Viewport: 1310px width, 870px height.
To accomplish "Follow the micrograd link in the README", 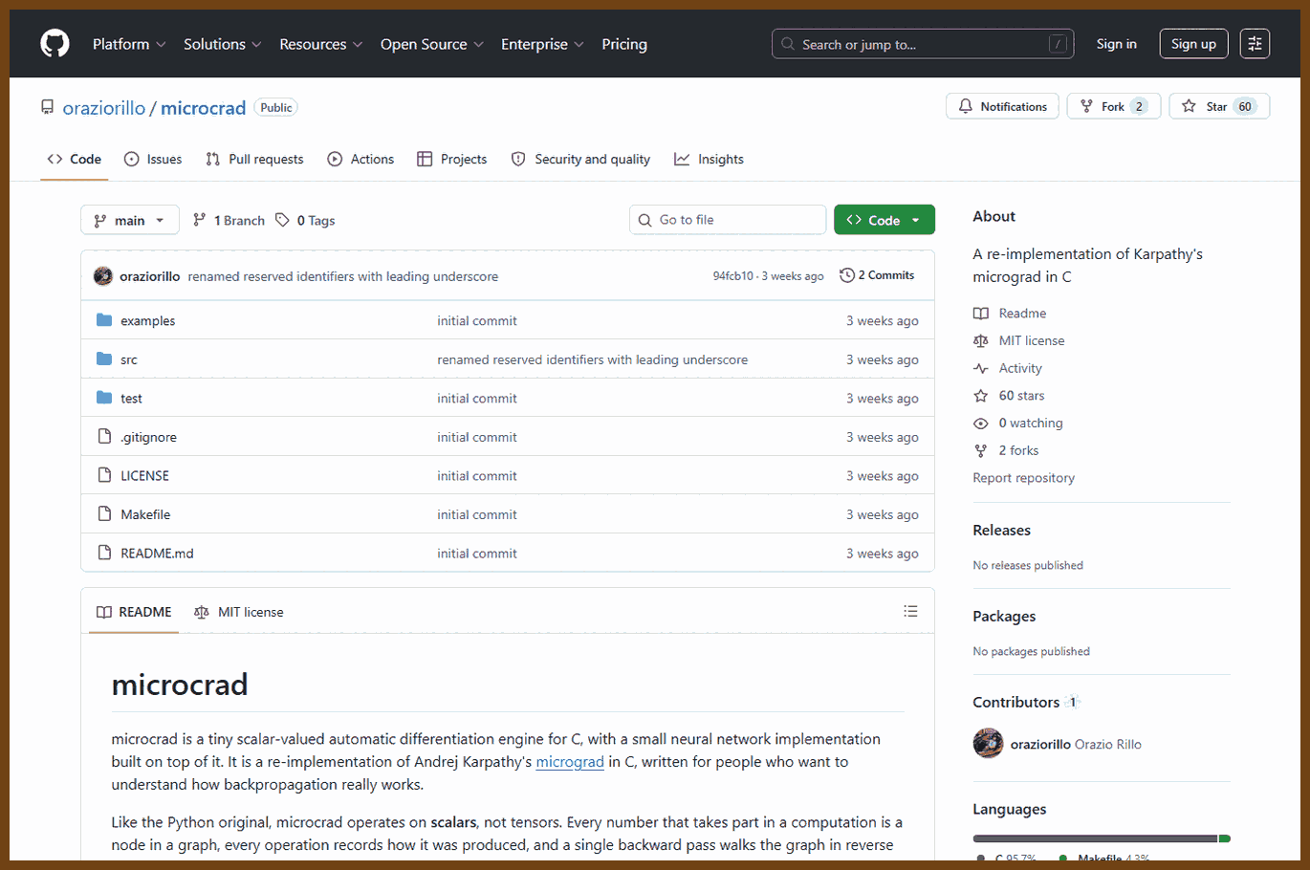I will pos(570,762).
